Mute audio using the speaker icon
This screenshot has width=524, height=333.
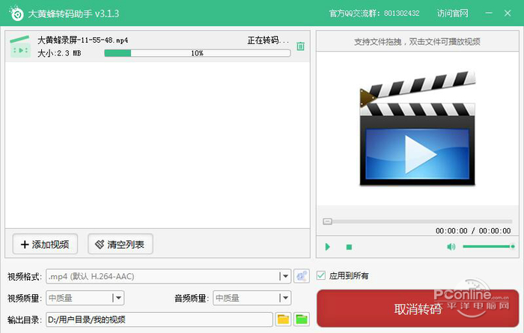tap(451, 247)
